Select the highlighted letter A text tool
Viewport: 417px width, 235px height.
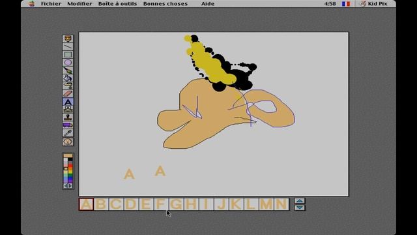pos(68,102)
